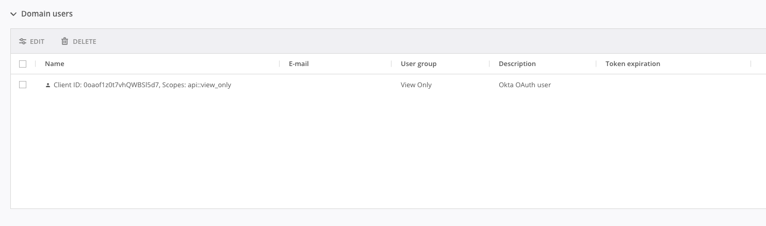
Task: Sort by the Description column header
Action: [x=517, y=64]
